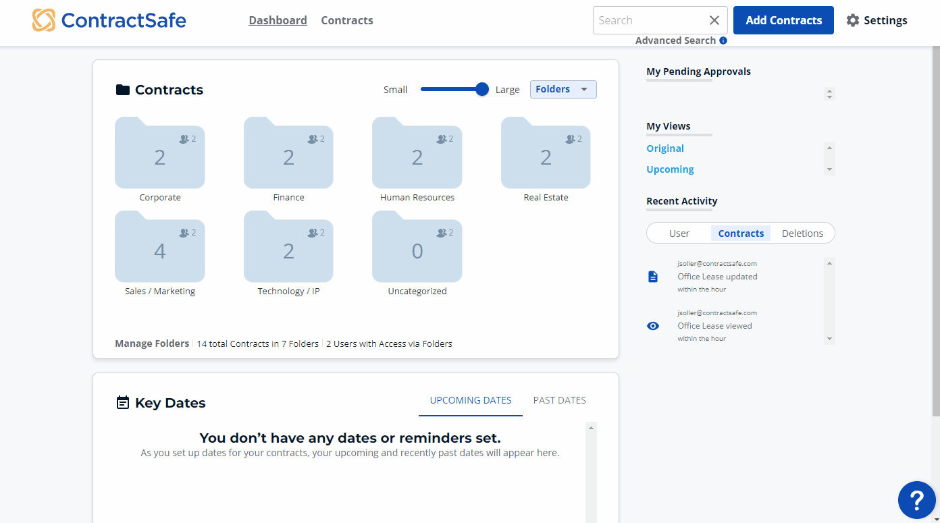940x523 pixels.
Task: Open the Corporate folder icon
Action: pos(160,154)
